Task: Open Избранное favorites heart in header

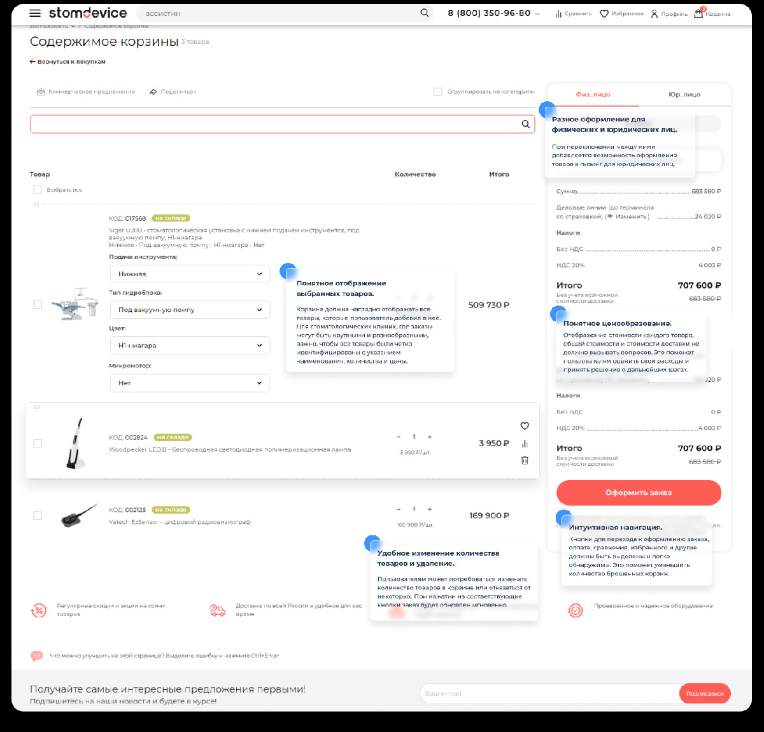Action: [x=604, y=13]
